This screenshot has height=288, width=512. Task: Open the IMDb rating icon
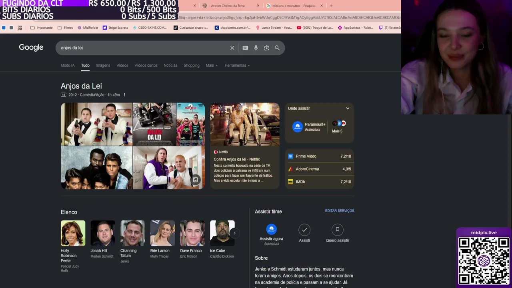[290, 182]
